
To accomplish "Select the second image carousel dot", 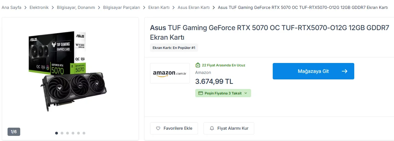I will coord(62,133).
